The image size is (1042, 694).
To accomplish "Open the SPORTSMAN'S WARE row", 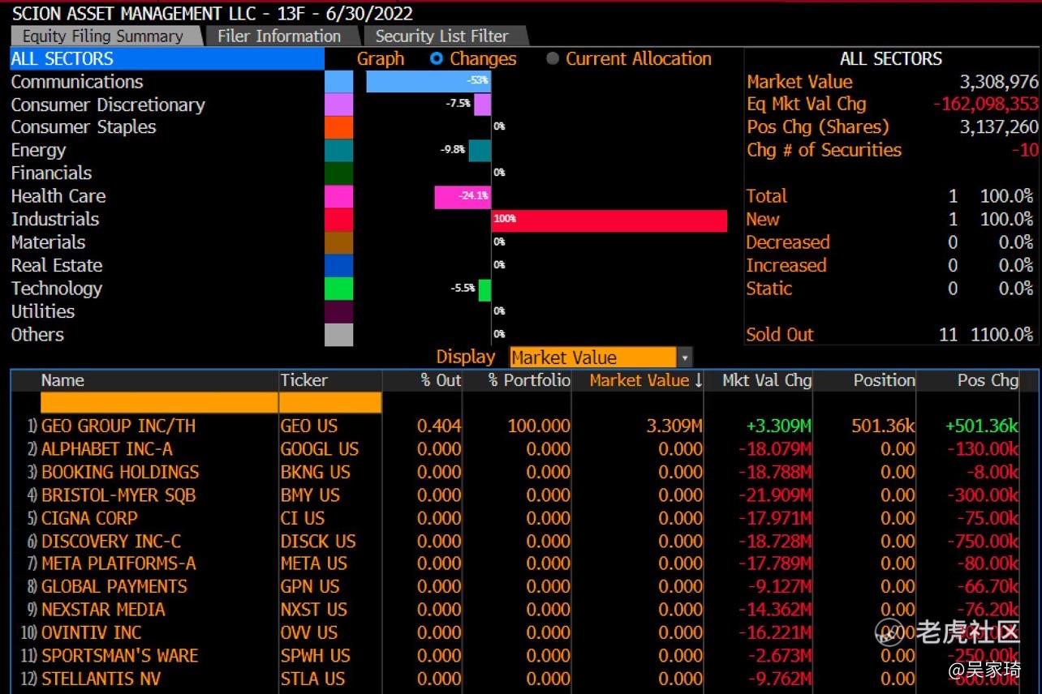I will tap(120, 656).
